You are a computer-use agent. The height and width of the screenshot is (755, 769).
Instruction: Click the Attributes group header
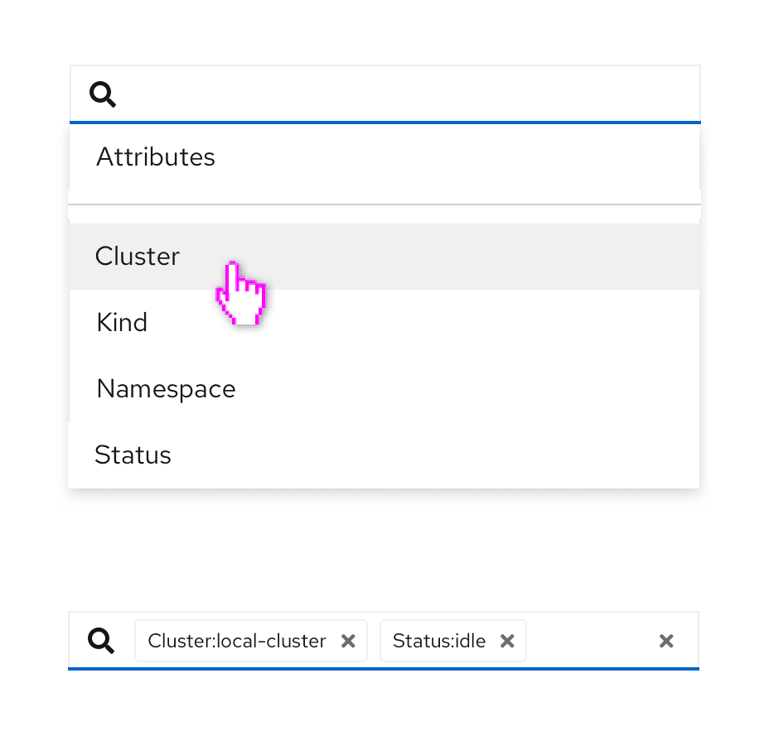point(156,156)
